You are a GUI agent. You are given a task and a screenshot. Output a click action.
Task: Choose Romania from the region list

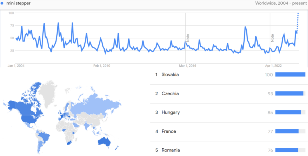click(171, 150)
